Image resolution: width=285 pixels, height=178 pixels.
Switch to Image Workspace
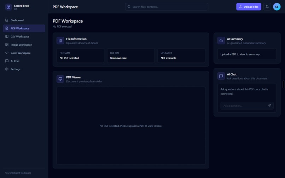24,45
